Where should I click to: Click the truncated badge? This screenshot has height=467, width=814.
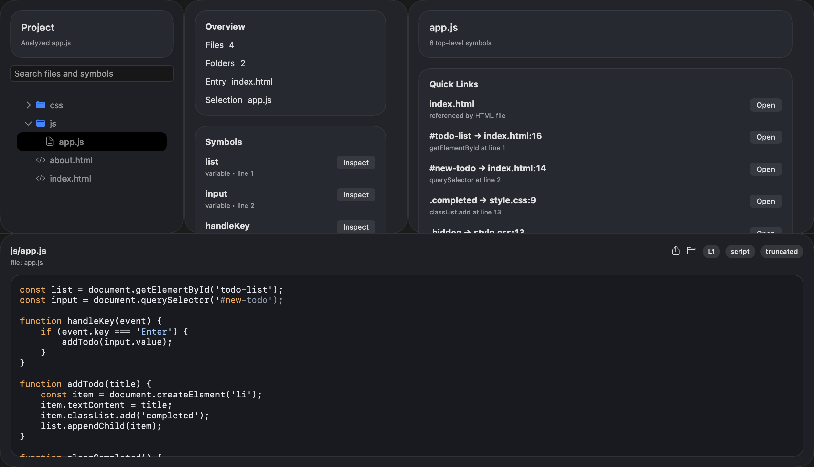click(x=782, y=252)
